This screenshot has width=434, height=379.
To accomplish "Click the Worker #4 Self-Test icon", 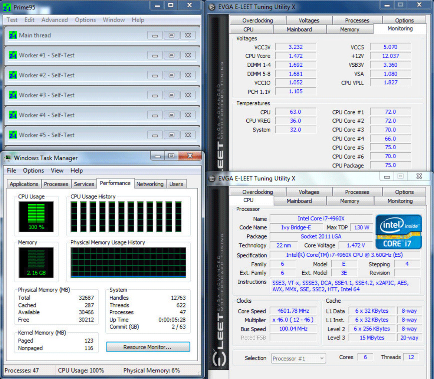I will tap(13, 115).
